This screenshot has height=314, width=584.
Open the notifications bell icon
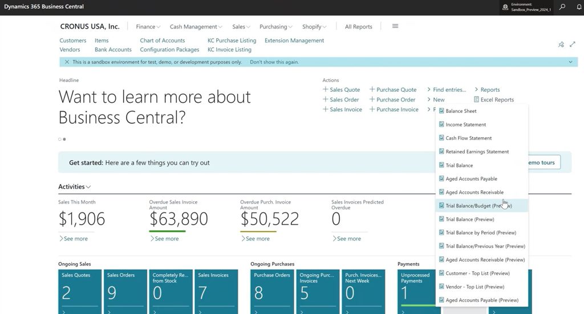(x=578, y=7)
